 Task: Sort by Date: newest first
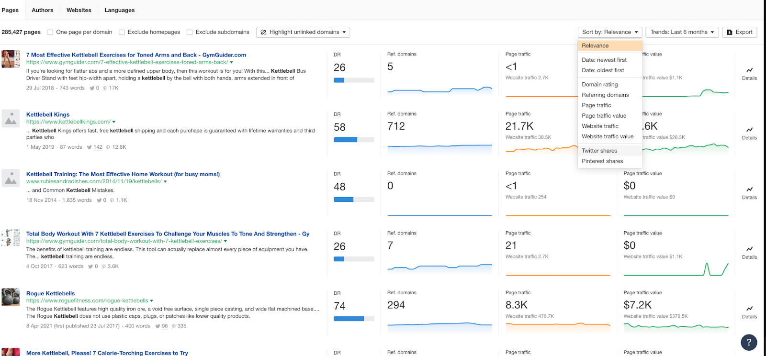pyautogui.click(x=610, y=60)
